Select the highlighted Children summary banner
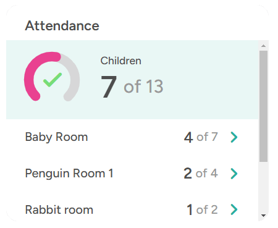The height and width of the screenshot is (228, 278). click(x=132, y=80)
